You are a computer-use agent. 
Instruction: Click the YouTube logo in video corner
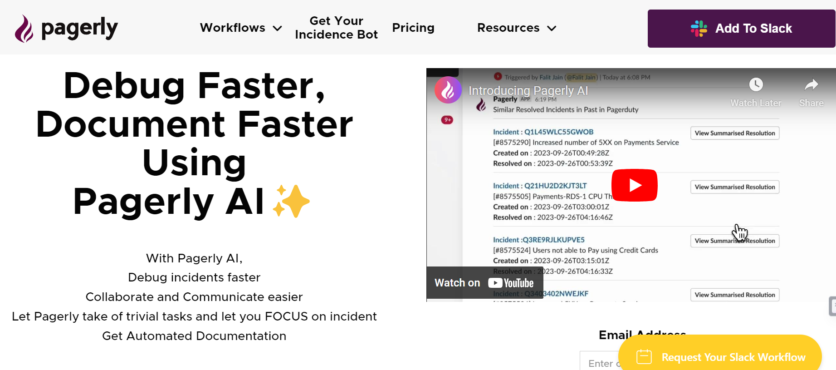click(x=511, y=283)
